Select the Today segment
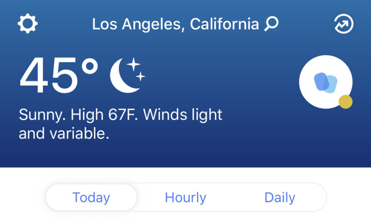 pos(91,198)
